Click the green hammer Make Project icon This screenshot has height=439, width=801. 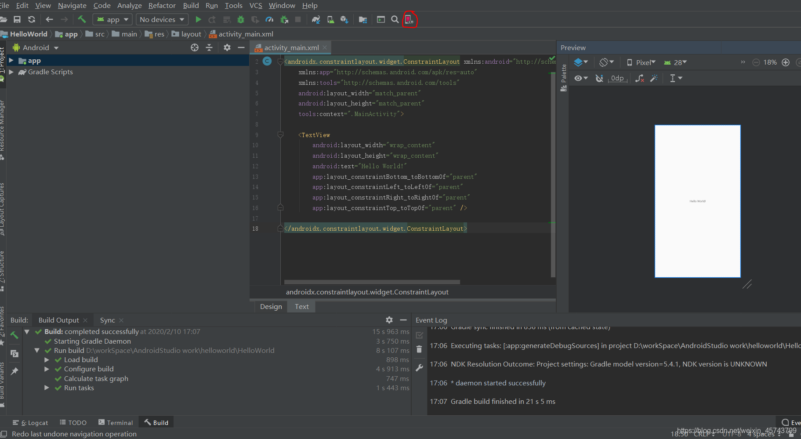point(82,19)
